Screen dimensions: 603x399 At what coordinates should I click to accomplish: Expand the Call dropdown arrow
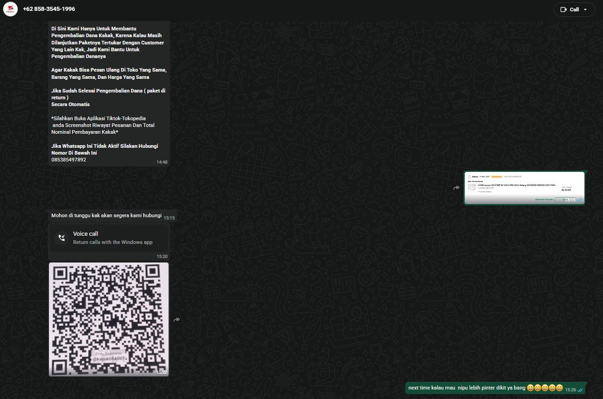(x=585, y=10)
